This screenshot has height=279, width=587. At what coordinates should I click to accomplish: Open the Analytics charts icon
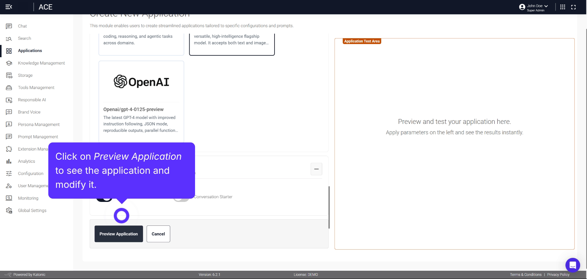[9, 161]
